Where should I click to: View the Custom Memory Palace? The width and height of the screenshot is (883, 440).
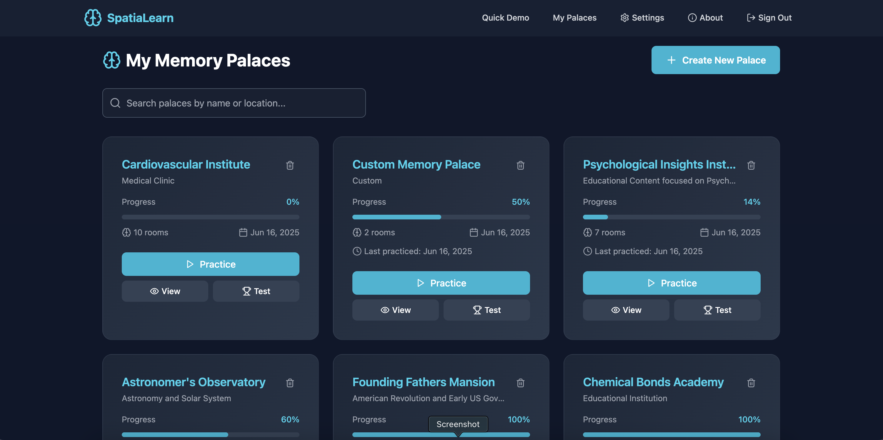[395, 310]
